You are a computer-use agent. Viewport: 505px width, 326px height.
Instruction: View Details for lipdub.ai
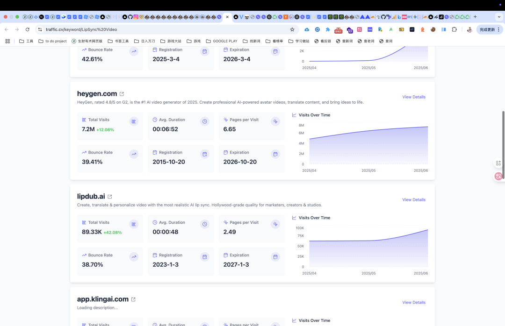pos(414,199)
